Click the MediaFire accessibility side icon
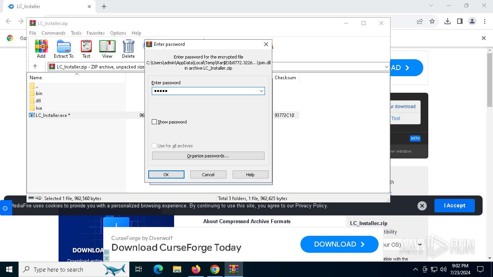 click(5, 208)
